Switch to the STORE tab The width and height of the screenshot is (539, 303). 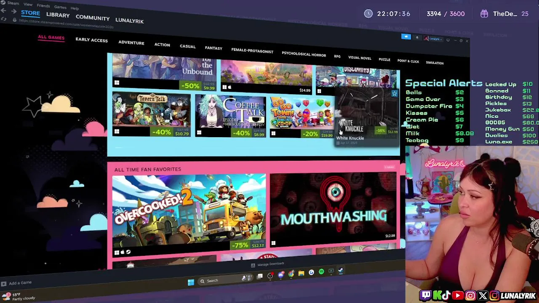(x=30, y=13)
